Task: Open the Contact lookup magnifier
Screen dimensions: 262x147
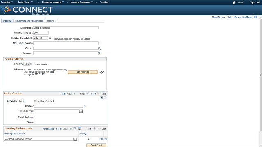Action: 85,106
